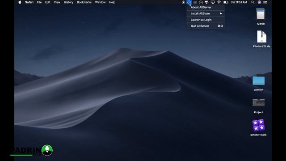This screenshot has width=286, height=161.
Task: Click the arc-shaped menu bar icon
Action: click(201, 2)
